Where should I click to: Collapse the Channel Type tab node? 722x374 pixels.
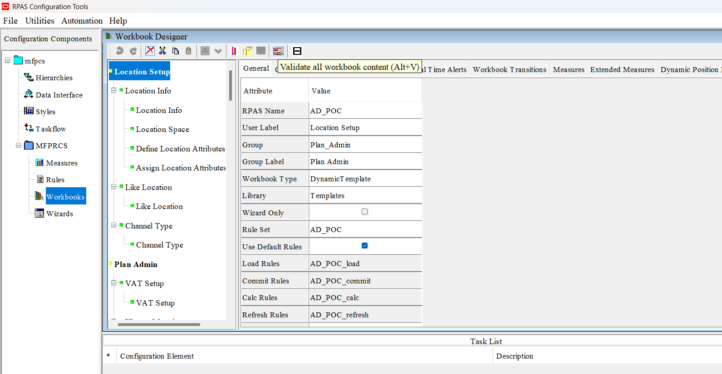[114, 225]
